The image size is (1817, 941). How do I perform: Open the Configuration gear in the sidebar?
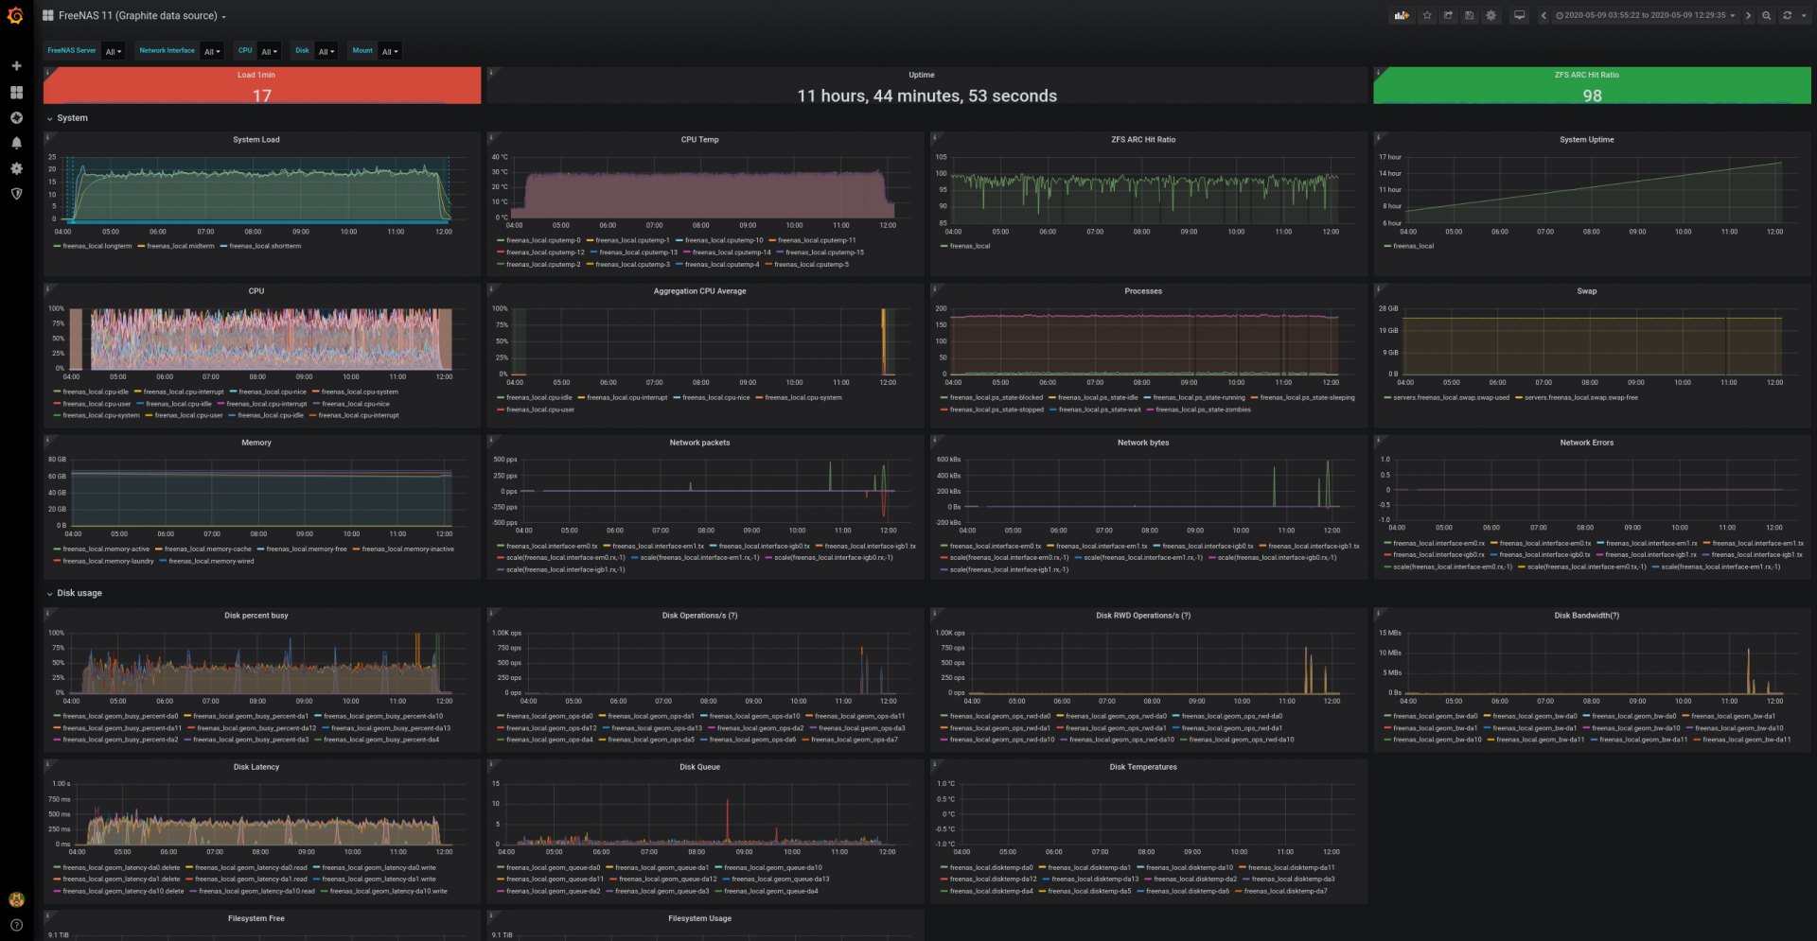pos(16,168)
